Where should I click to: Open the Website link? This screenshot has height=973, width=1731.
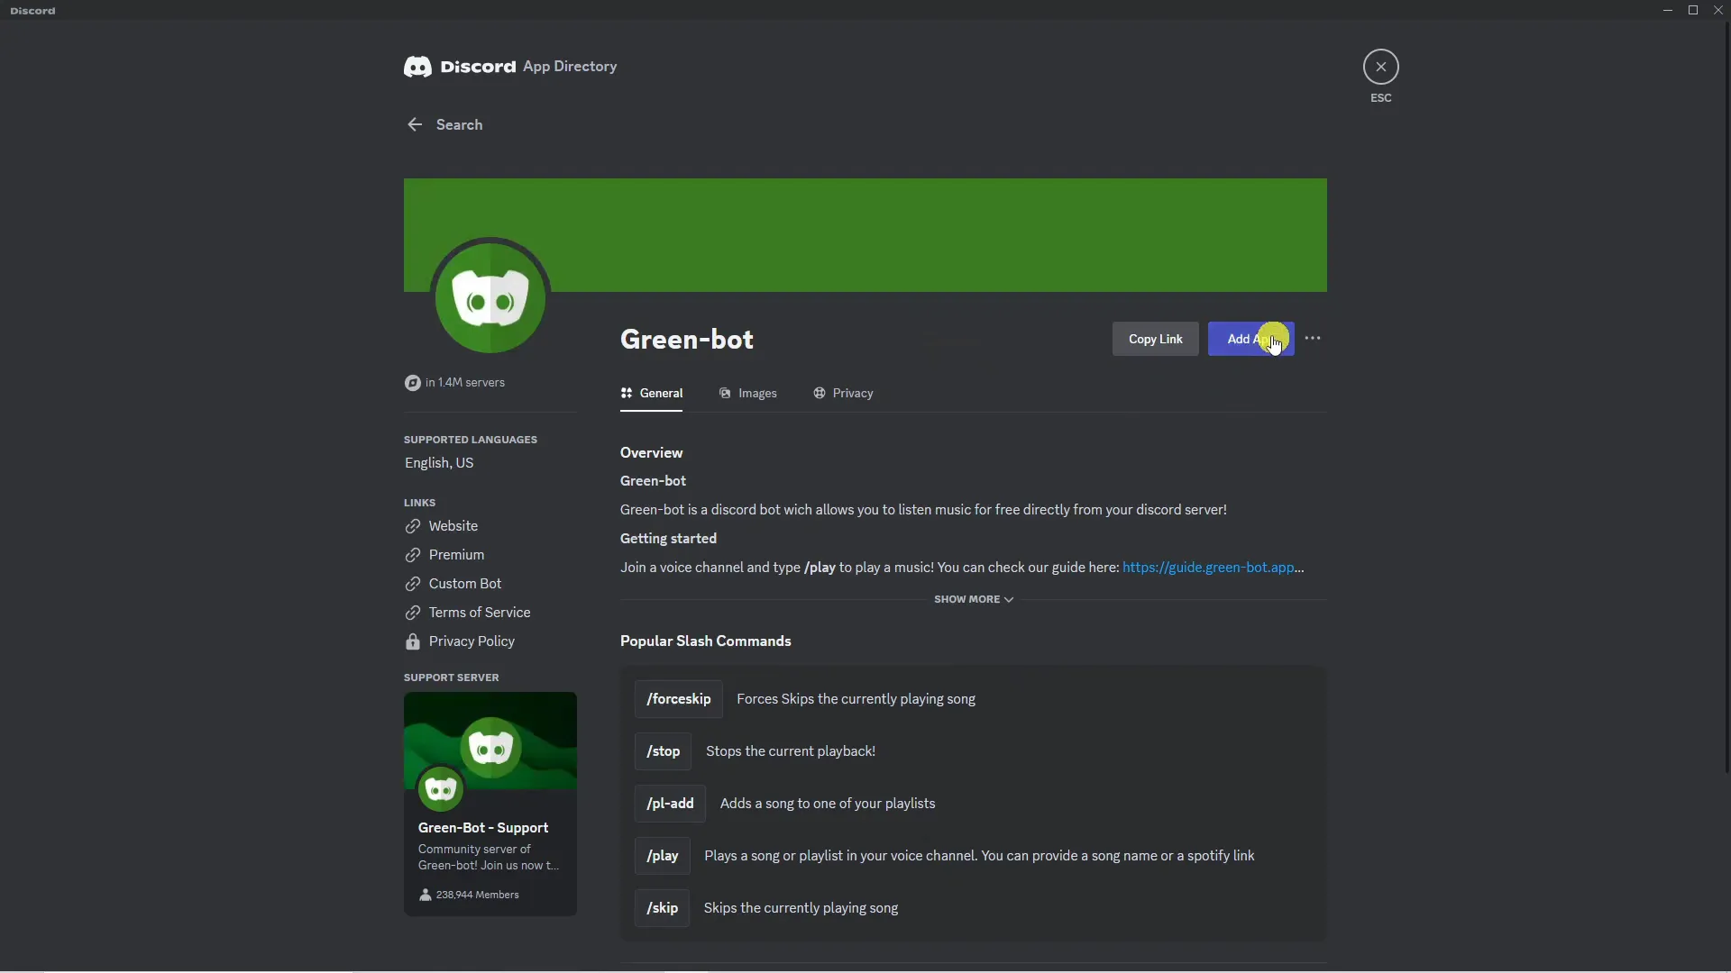click(453, 526)
